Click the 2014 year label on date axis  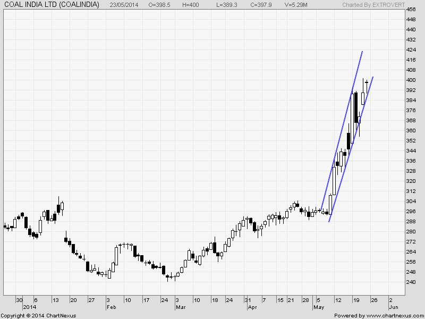click(29, 307)
